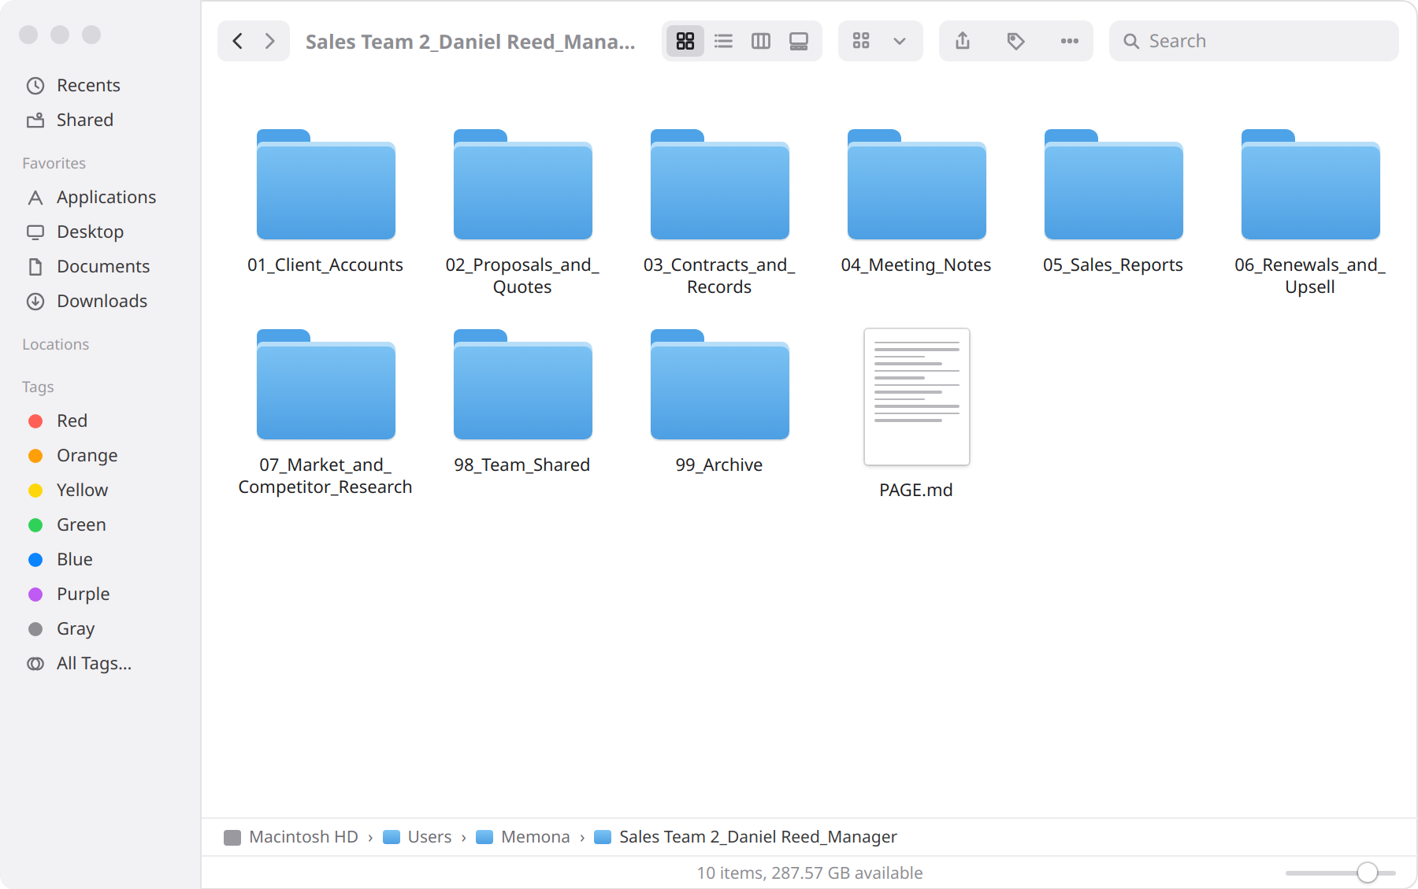1418x889 pixels.
Task: Click the window title Sales Team 2_Daniel Reed
Action: 470,41
